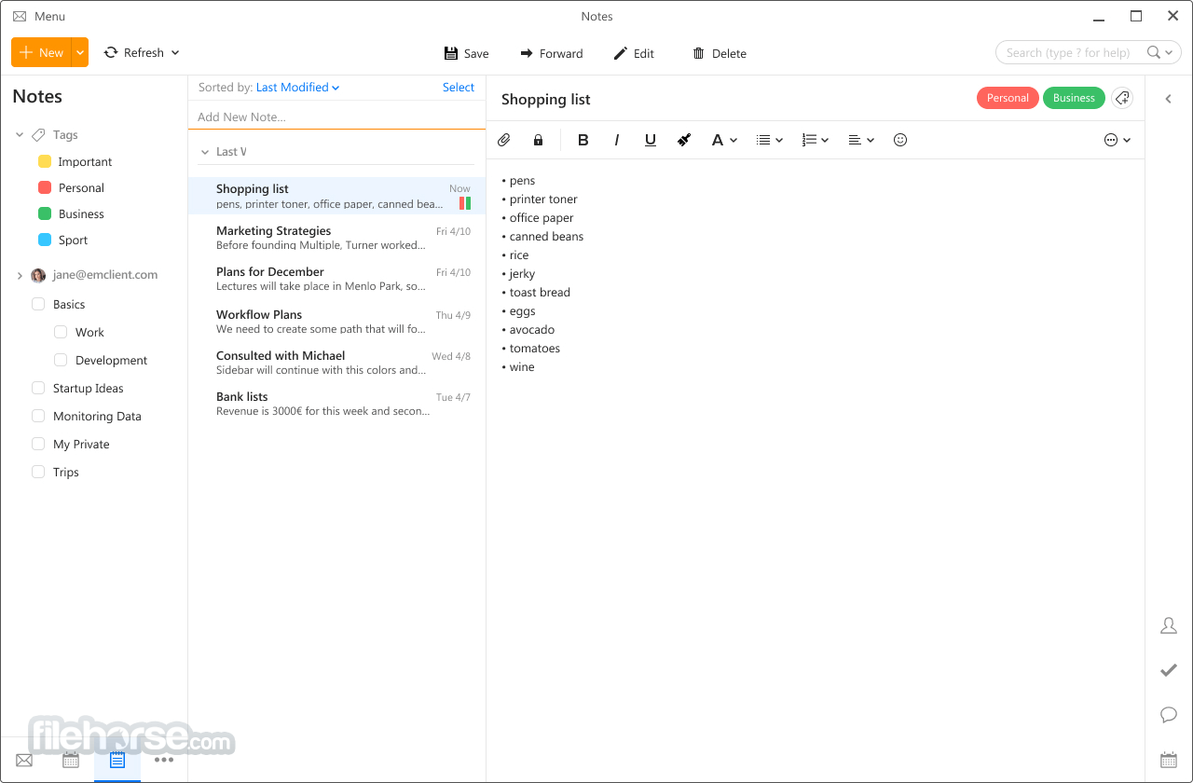Show more sections via three dots
1193x783 pixels.
[x=164, y=760]
